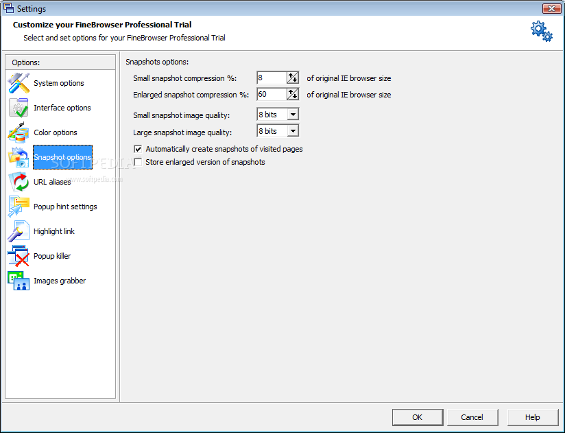Image resolution: width=565 pixels, height=433 pixels.
Task: Open Popup hint settings page
Action: click(65, 207)
